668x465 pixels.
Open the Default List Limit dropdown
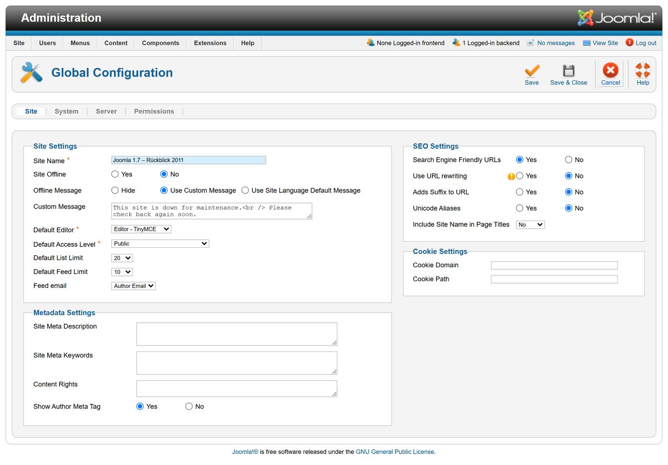pos(122,258)
